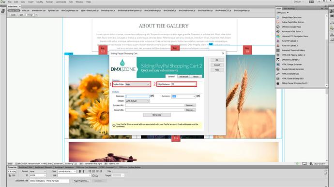The height and width of the screenshot is (187, 334).
Task: Click HTML5 Animate CSS icon
Action: [x=278, y=74]
